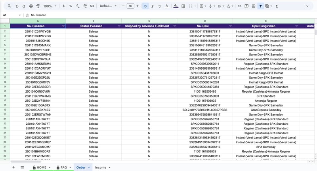Switch to the Income sheet tab

(x=101, y=167)
